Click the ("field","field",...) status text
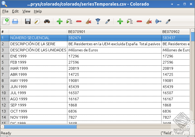This screenshot has height=137, width=195. tap(175, 133)
